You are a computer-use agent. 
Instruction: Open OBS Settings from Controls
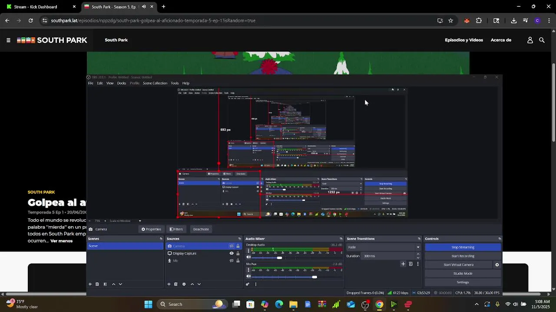pos(463,283)
